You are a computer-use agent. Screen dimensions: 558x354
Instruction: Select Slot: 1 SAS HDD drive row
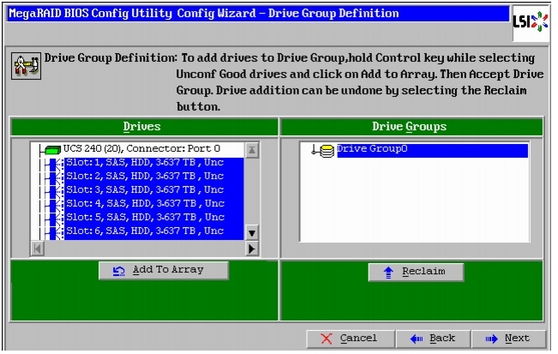coord(154,163)
